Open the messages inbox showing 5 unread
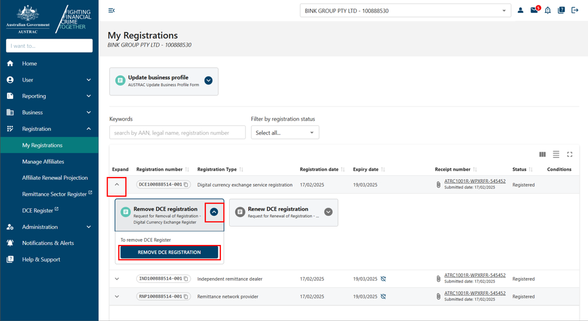This screenshot has width=588, height=321. (534, 10)
